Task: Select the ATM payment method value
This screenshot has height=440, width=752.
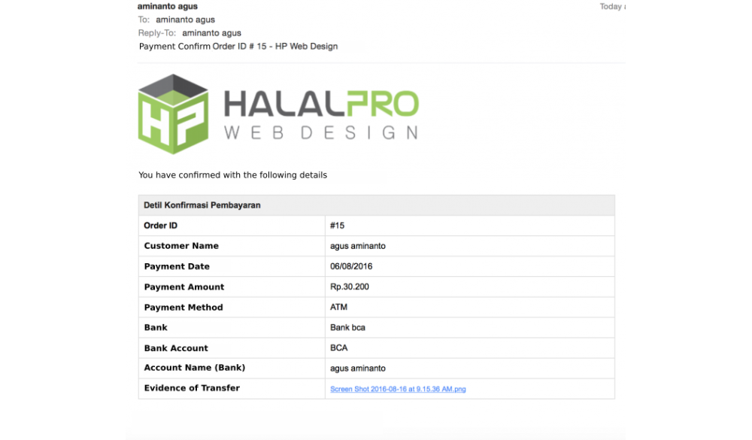Action: coord(338,307)
